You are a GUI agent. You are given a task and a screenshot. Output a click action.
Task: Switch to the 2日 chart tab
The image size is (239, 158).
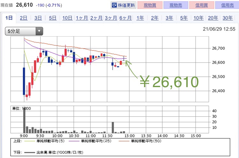click(x=24, y=18)
